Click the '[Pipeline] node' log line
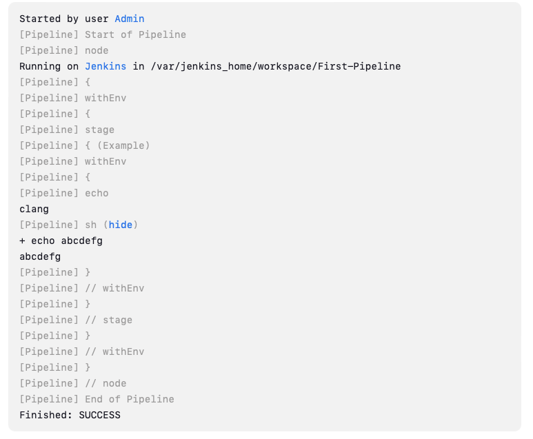Image resolution: width=533 pixels, height=439 pixels. pyautogui.click(x=64, y=50)
